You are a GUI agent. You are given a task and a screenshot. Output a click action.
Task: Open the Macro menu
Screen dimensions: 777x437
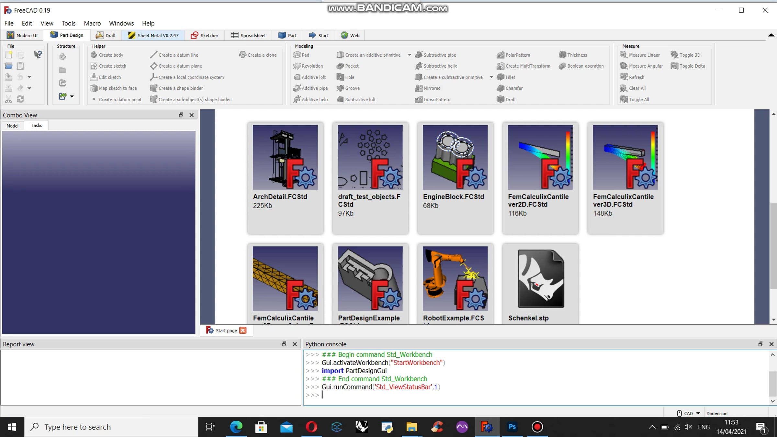[x=92, y=23]
